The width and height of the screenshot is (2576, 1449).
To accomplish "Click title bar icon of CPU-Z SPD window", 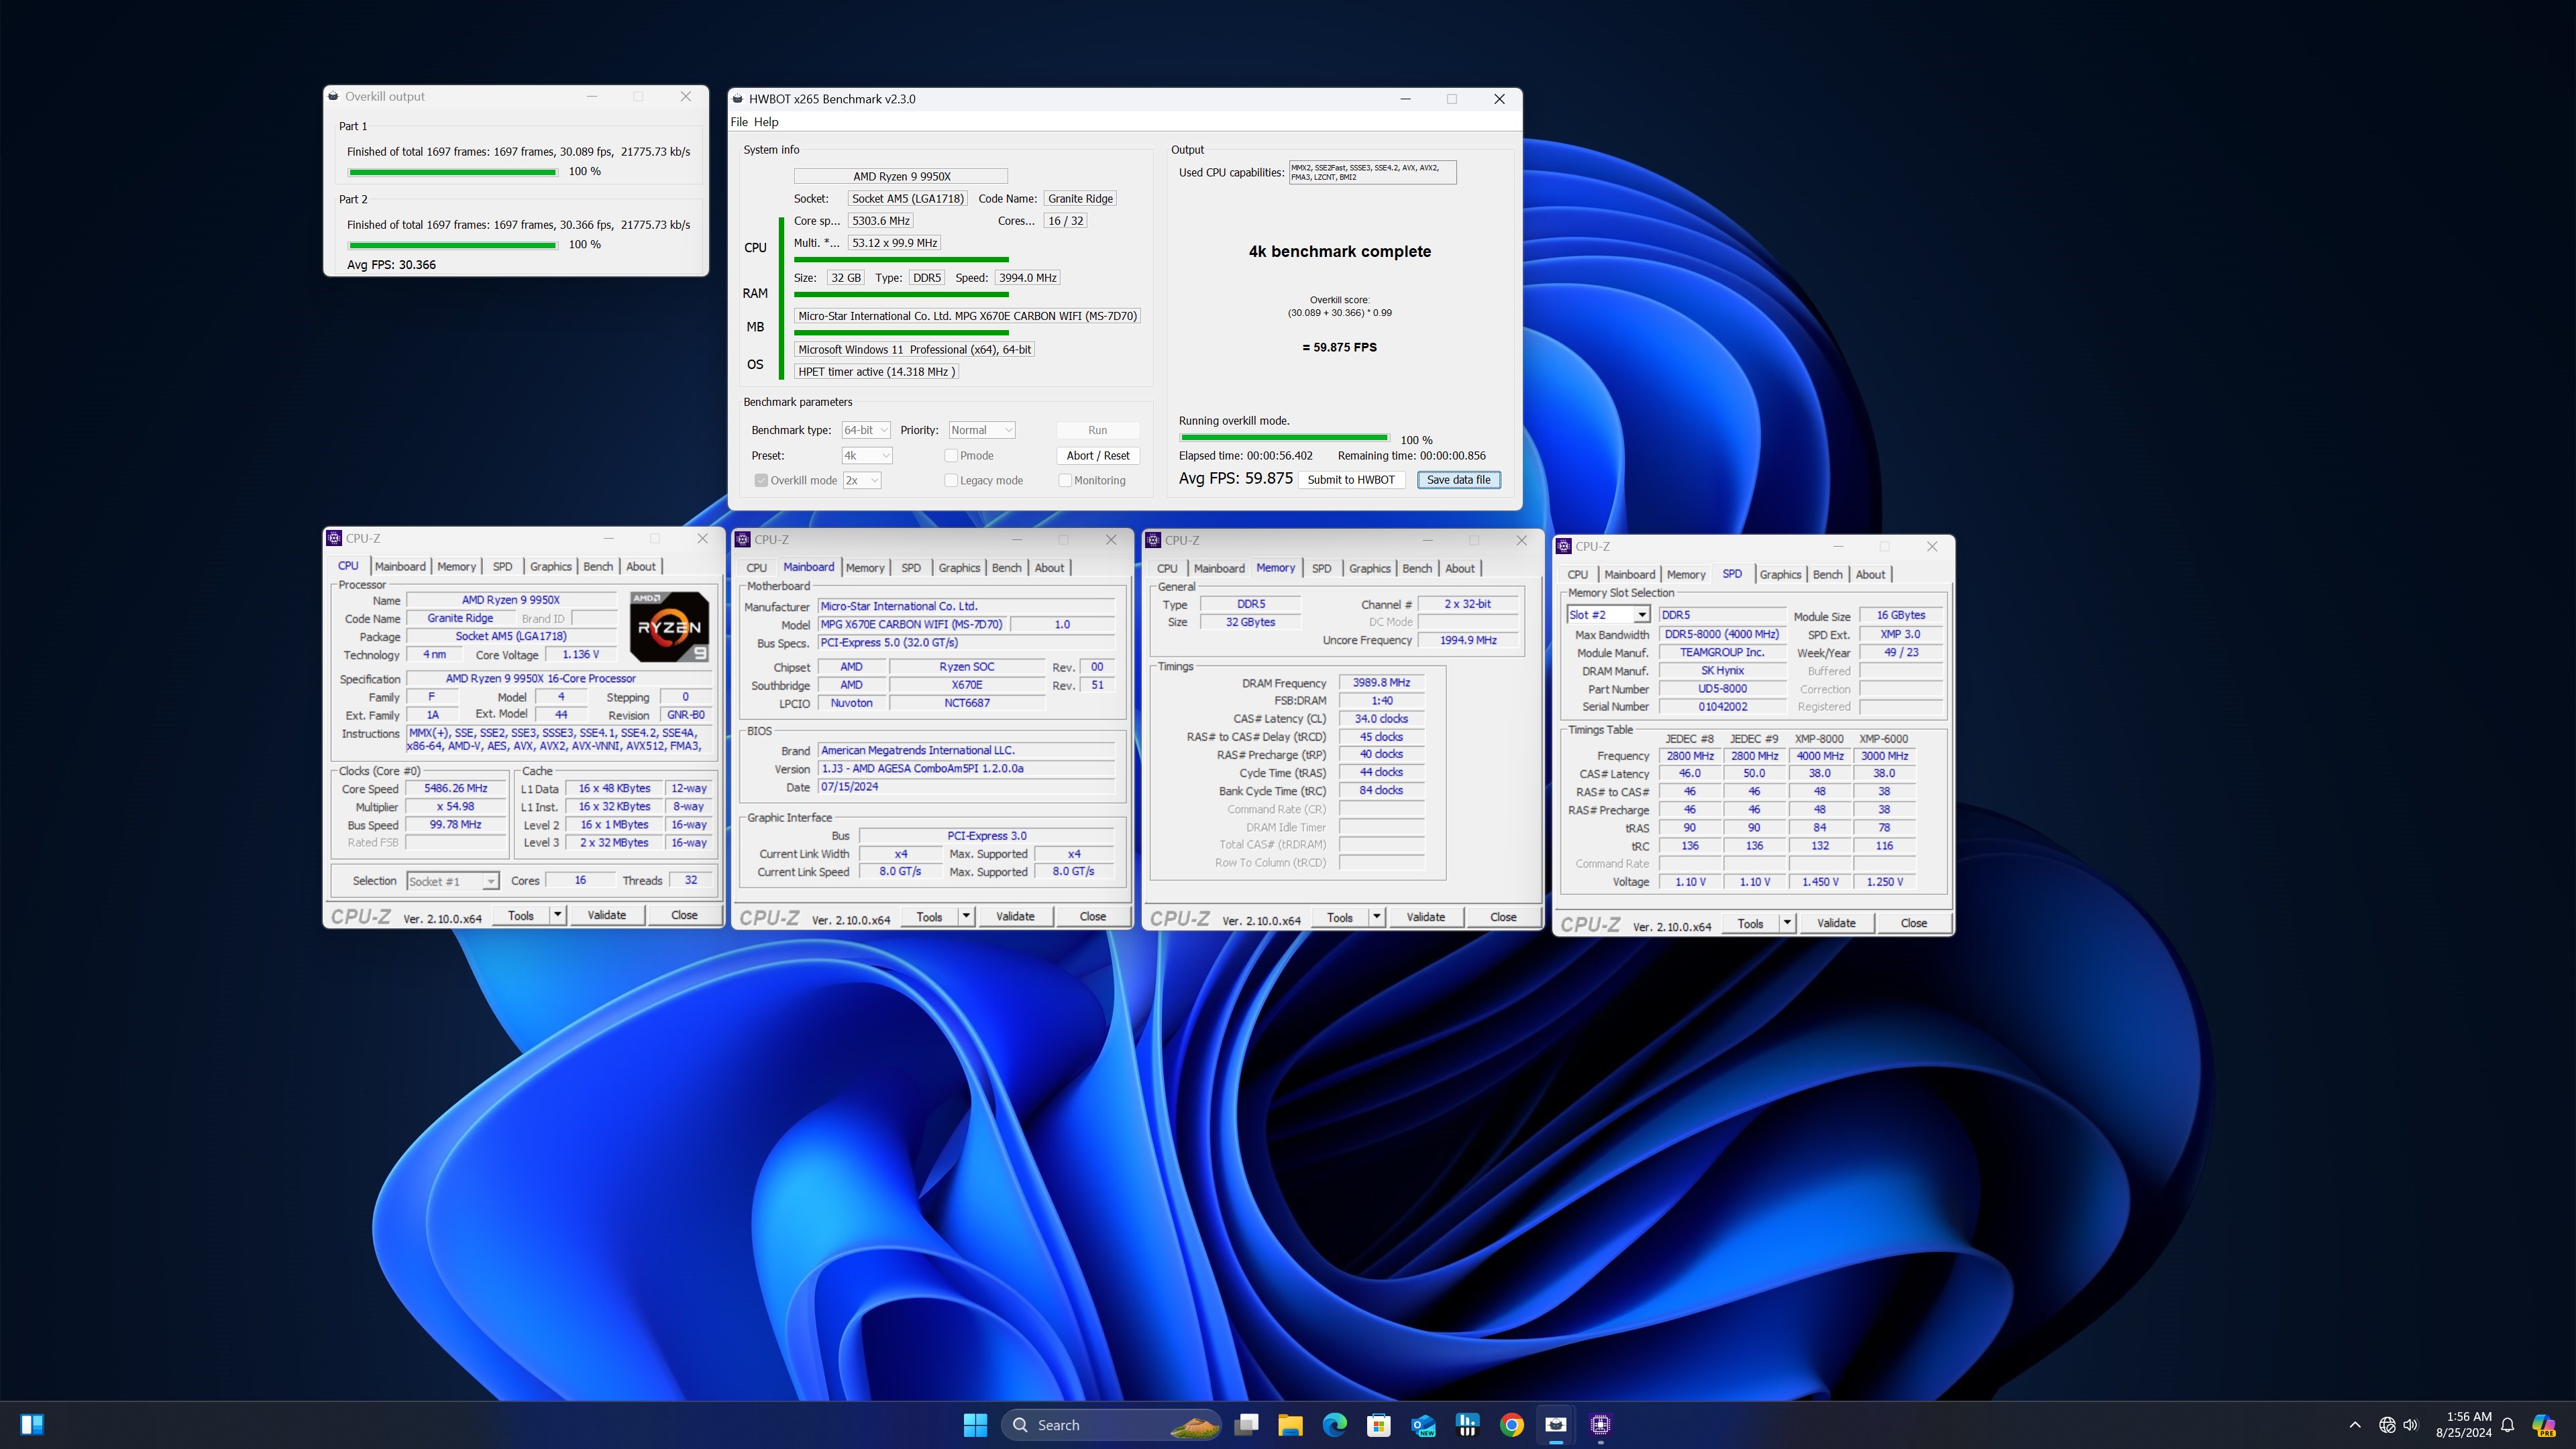I will pos(1564,546).
